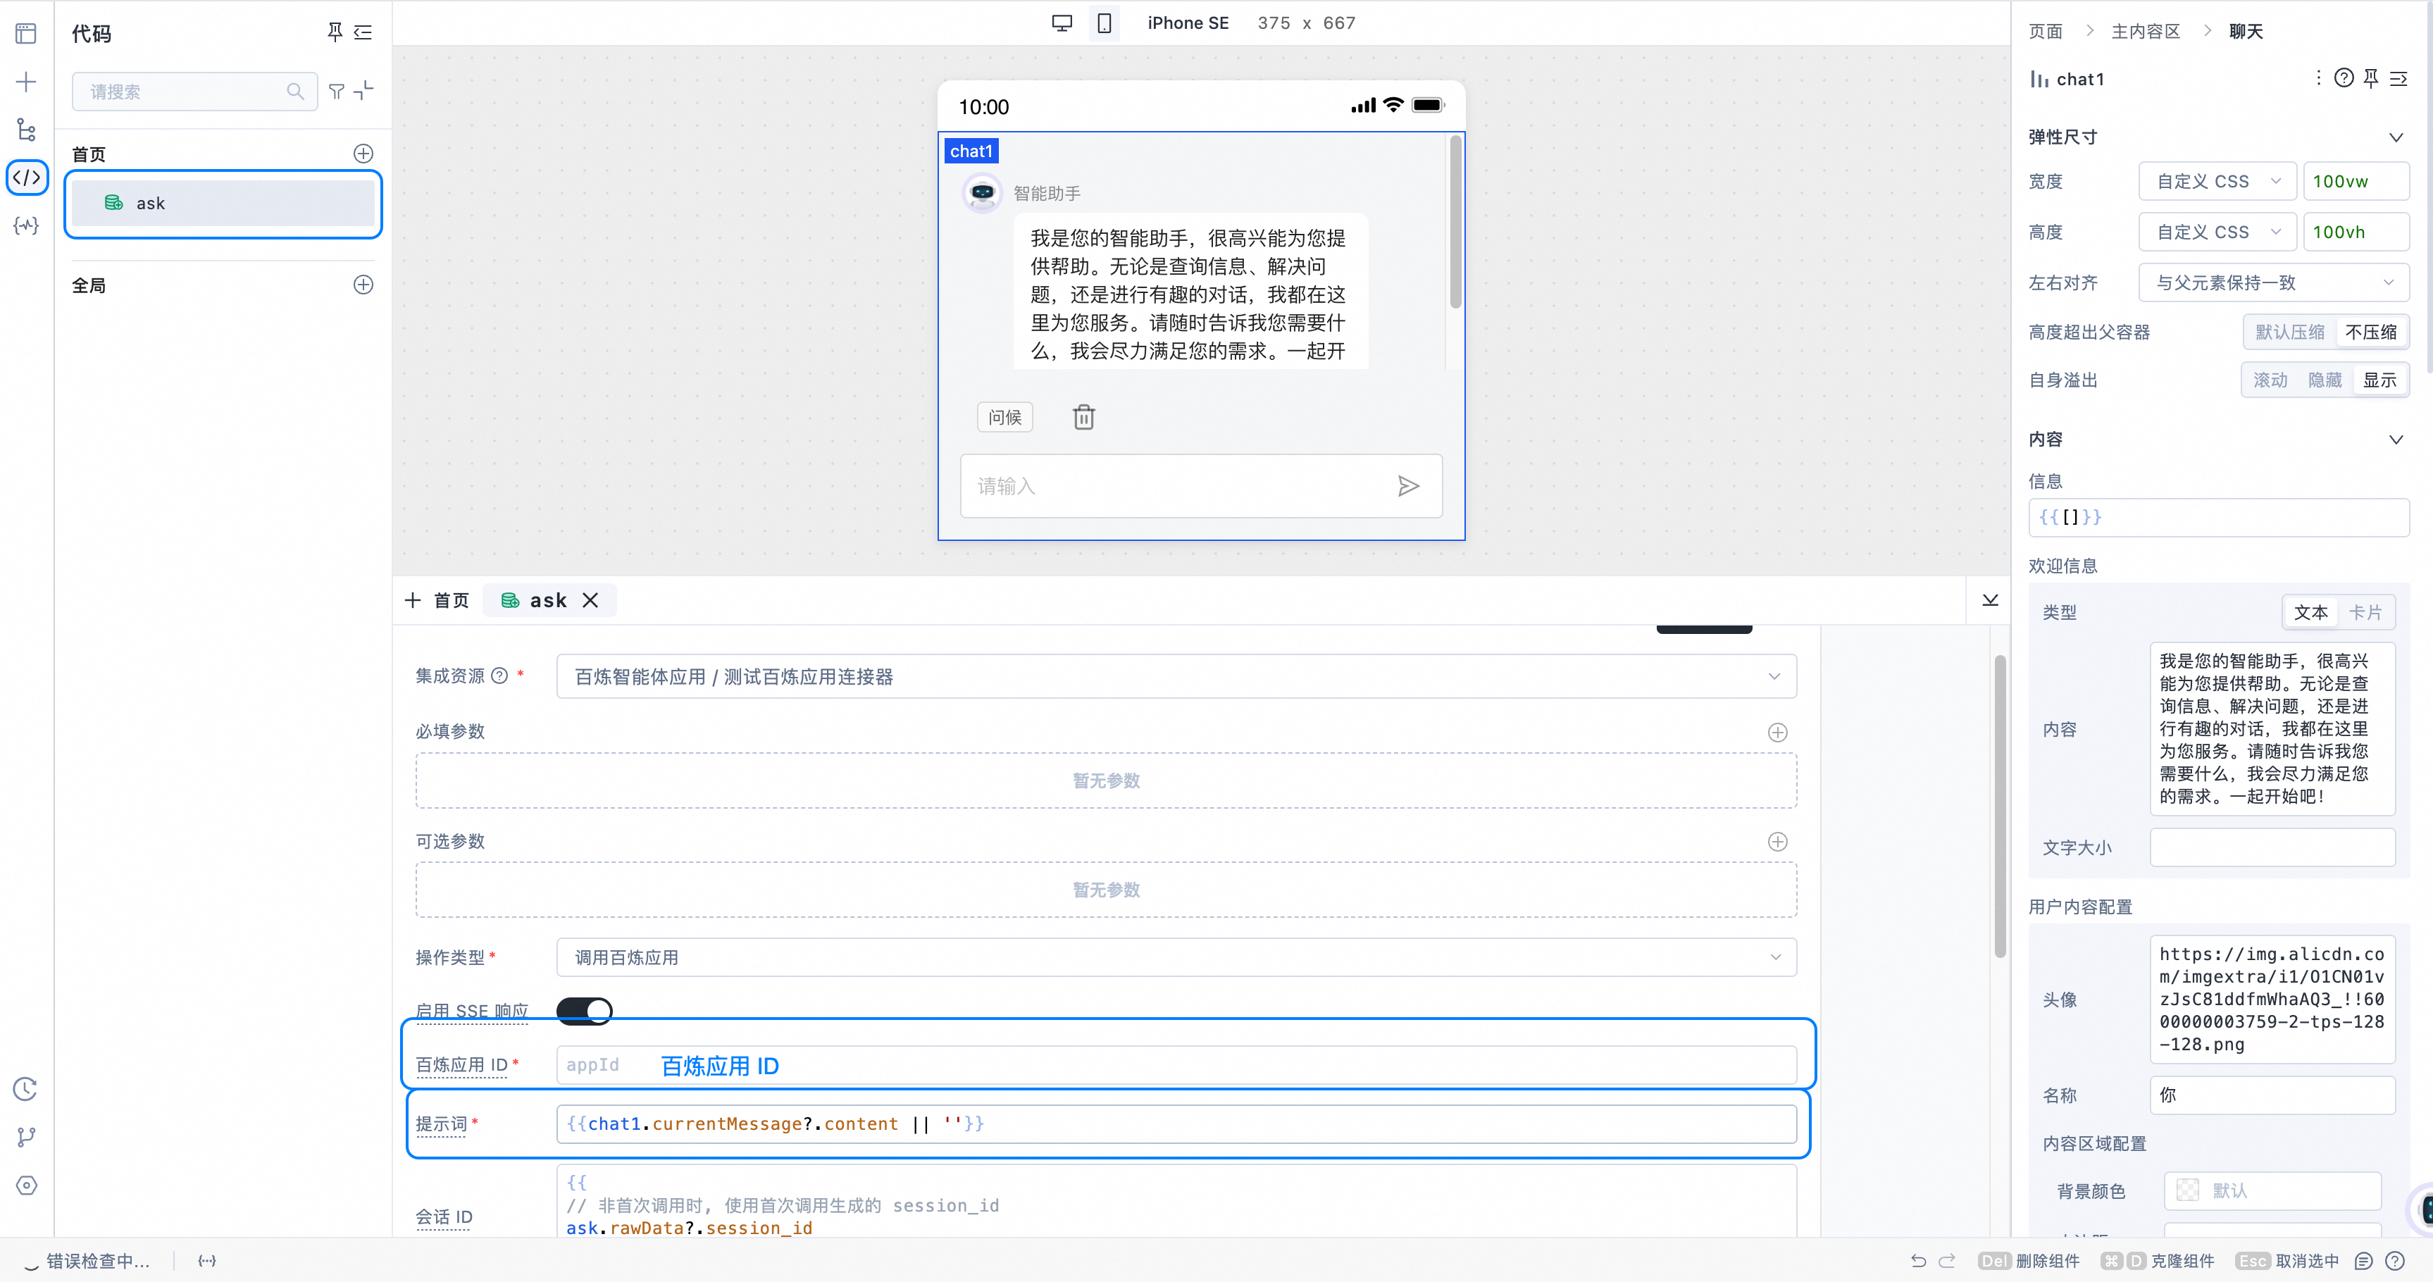This screenshot has width=2433, height=1282.
Task: Click the plus add-component icon in left sidebar
Action: pos(27,82)
